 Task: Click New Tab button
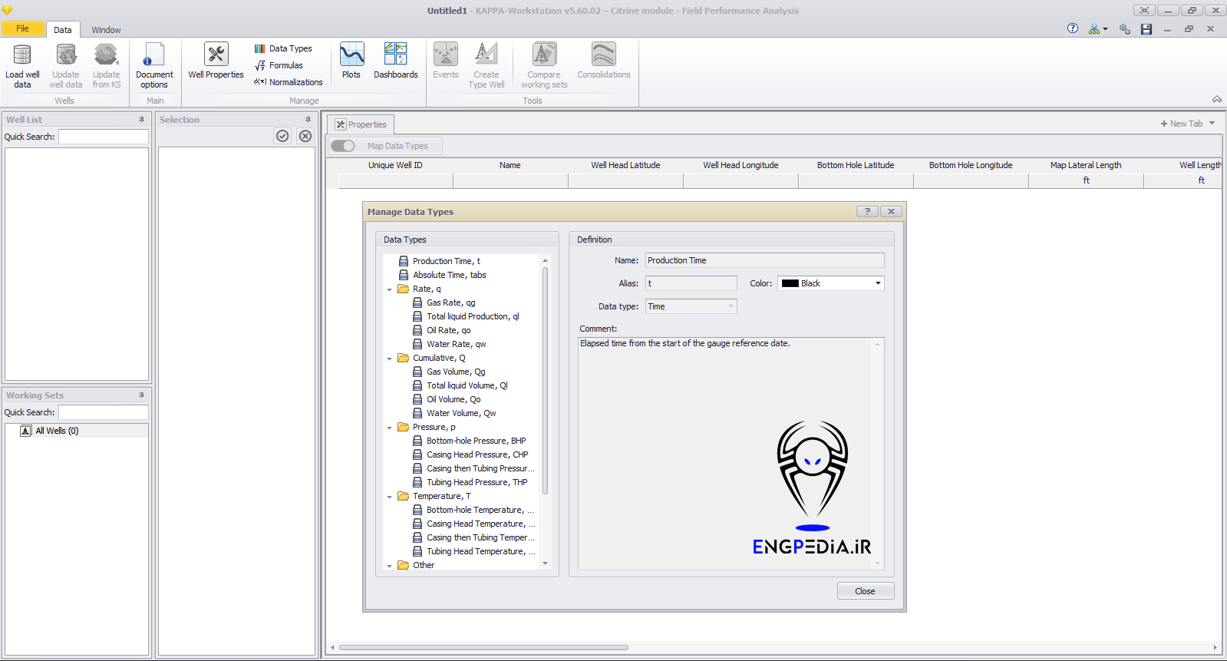tap(1182, 124)
